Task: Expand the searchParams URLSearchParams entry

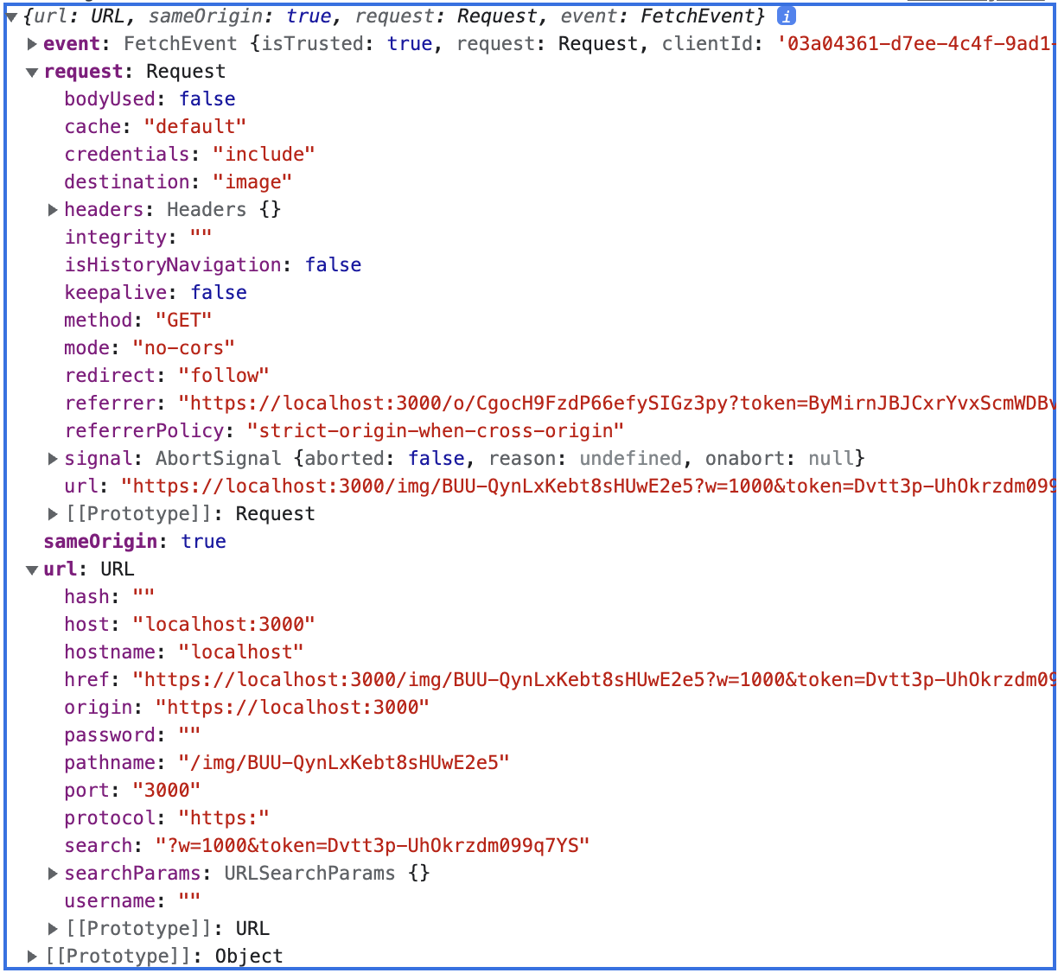Action: click(x=53, y=874)
